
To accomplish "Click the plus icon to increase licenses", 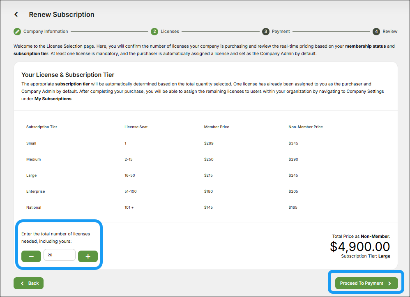I will [88, 256].
